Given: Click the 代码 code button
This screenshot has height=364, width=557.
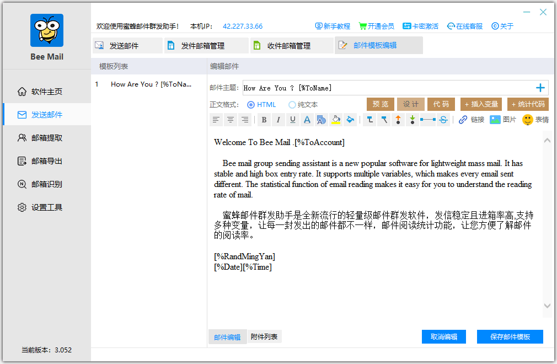Looking at the screenshot, I should (x=441, y=104).
